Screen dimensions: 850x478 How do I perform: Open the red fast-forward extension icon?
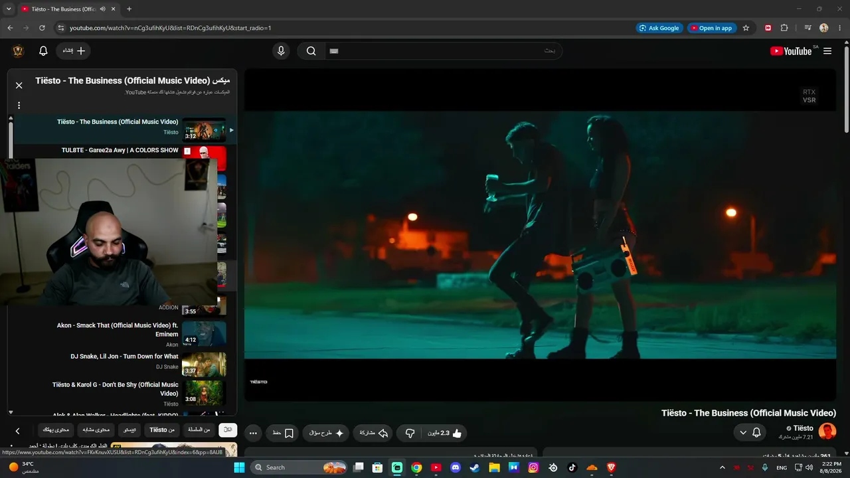[x=768, y=28]
